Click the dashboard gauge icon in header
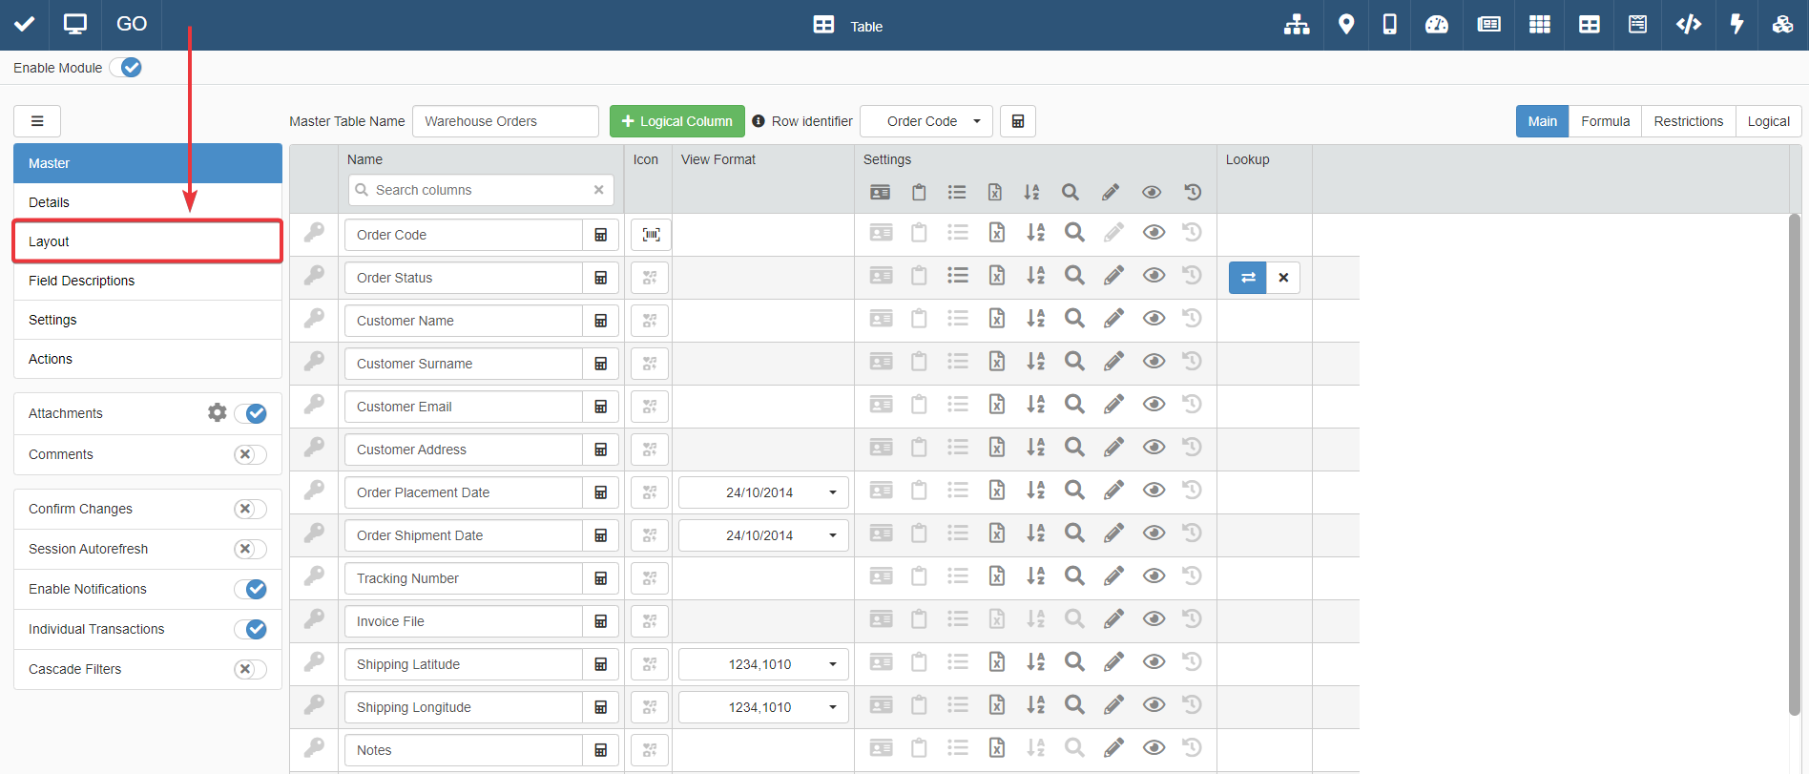Viewport: 1809px width, 774px height. point(1436,25)
